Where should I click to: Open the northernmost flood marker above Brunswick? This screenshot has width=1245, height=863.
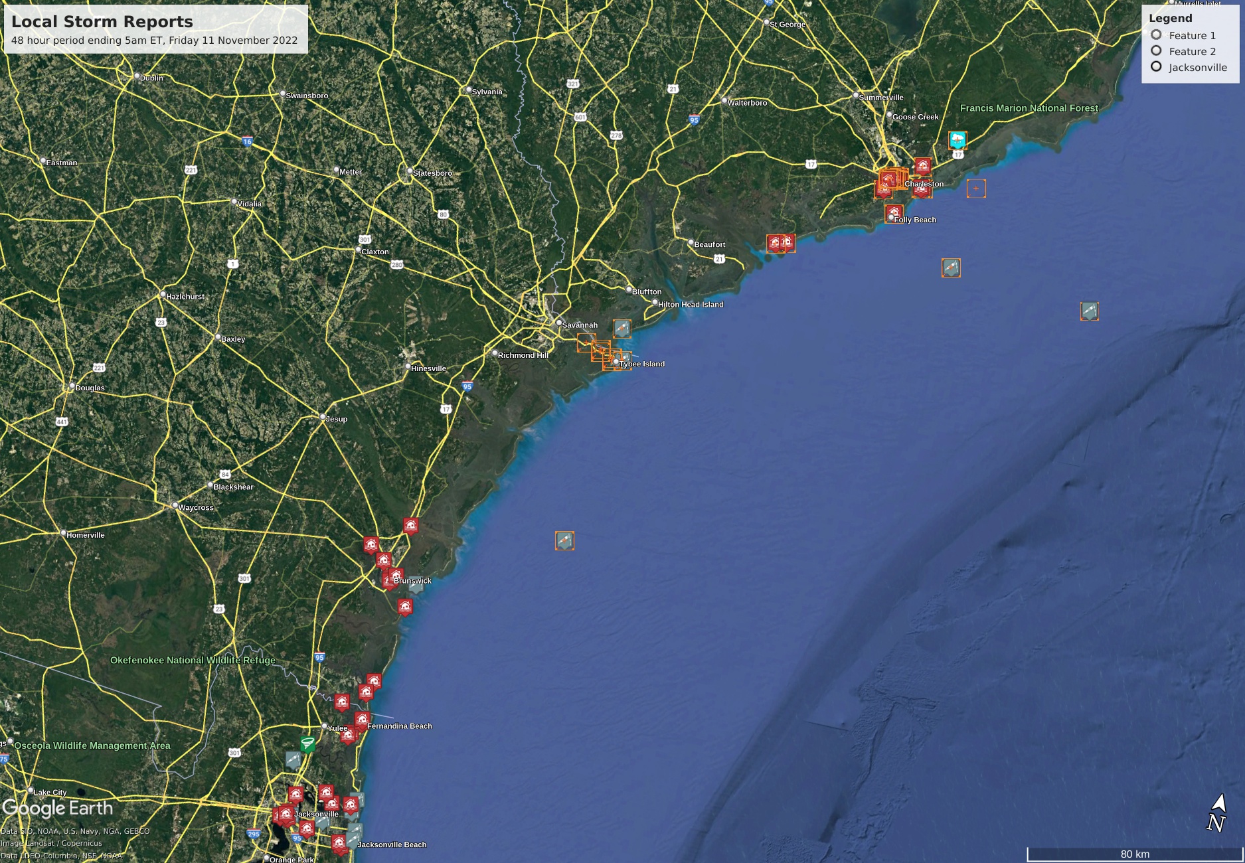tap(411, 526)
